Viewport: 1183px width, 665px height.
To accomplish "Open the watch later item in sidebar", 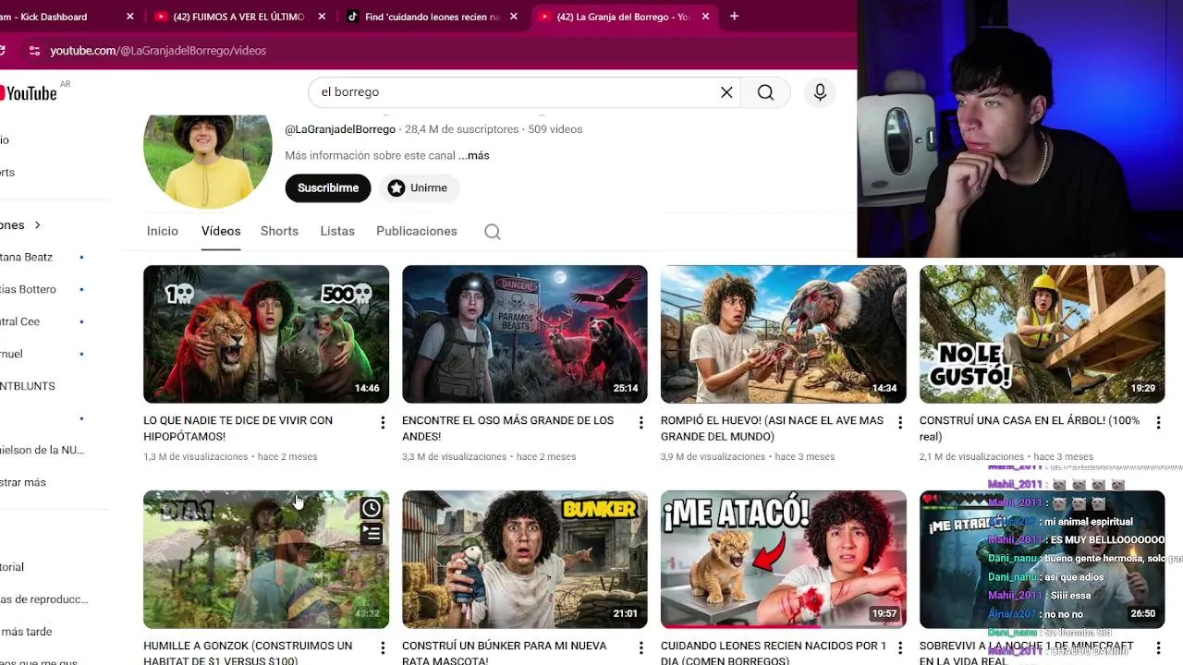I will click(26, 632).
